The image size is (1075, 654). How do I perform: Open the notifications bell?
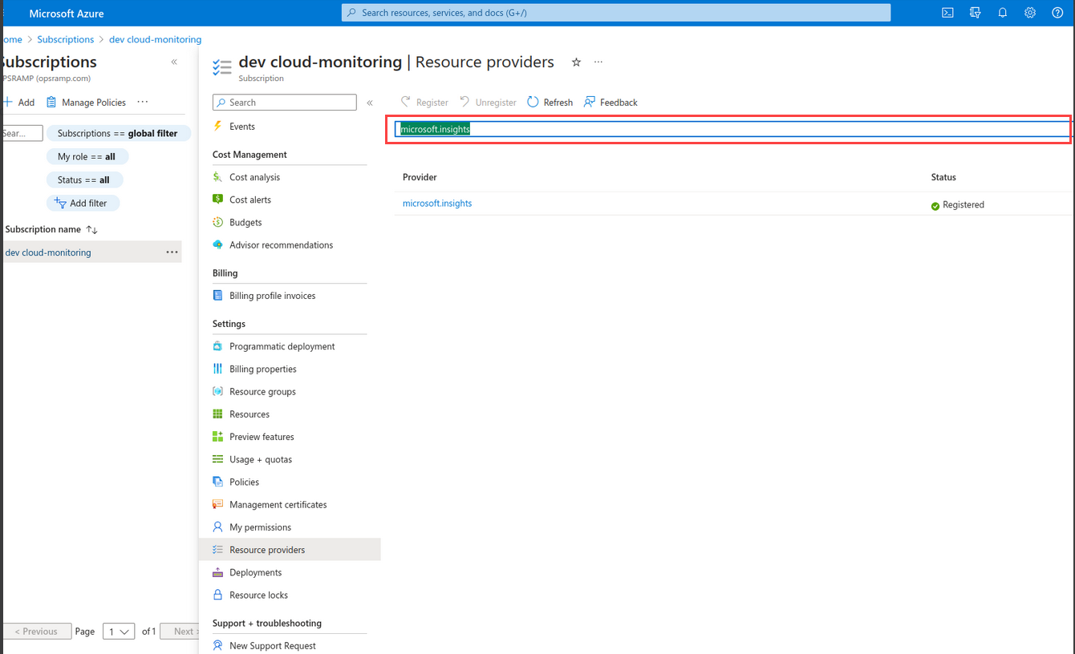coord(1002,13)
